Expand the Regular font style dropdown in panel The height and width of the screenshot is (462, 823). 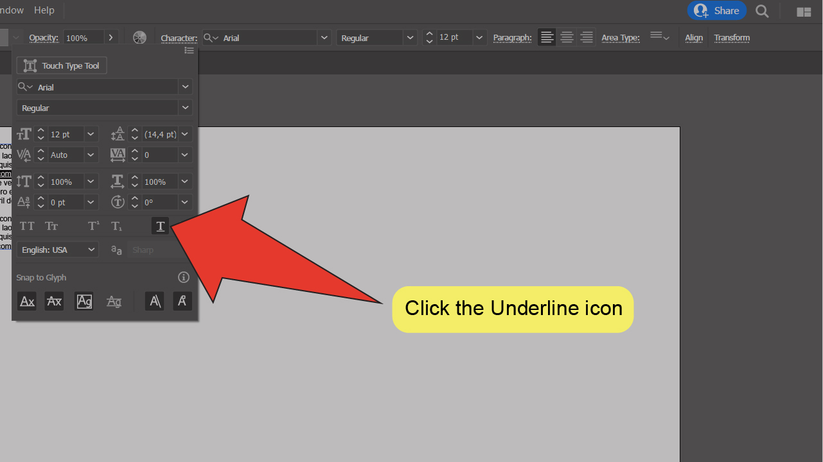pyautogui.click(x=185, y=108)
